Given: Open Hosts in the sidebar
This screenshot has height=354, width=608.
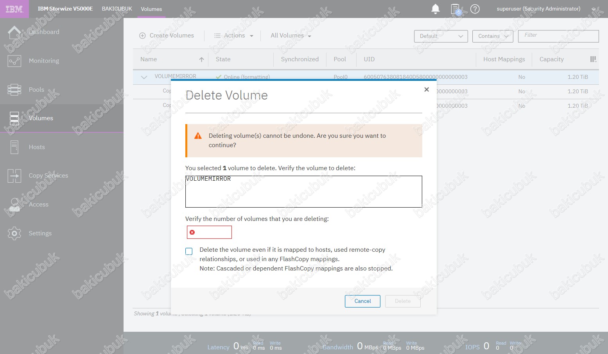Looking at the screenshot, I should 37,147.
